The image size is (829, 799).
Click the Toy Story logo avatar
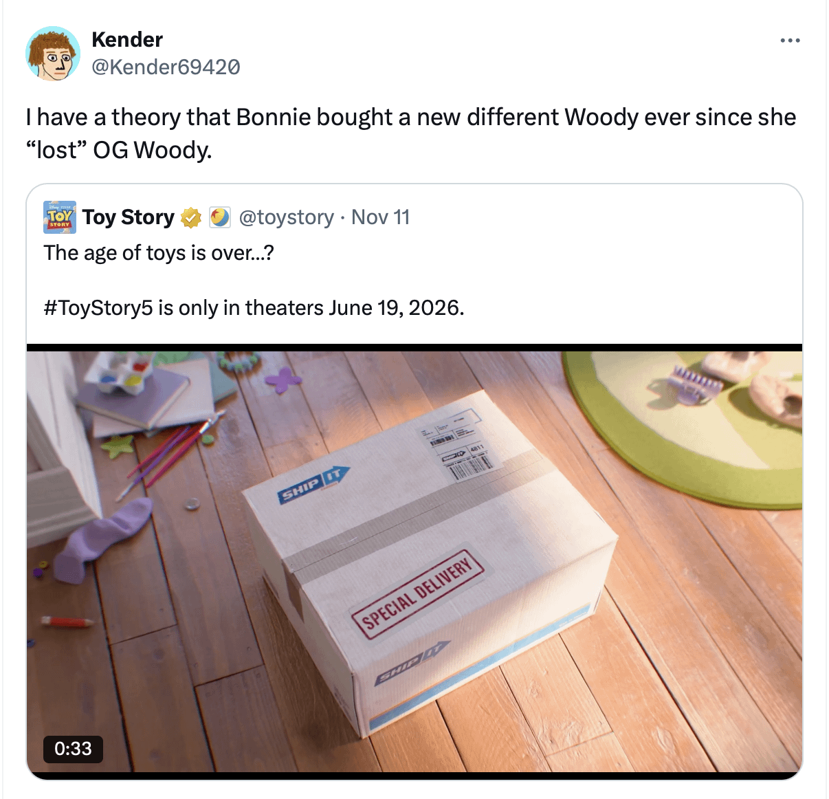tap(60, 217)
